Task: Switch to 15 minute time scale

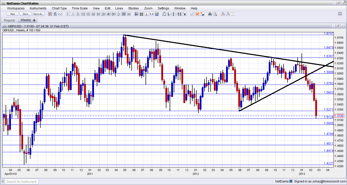Action: coord(88,14)
